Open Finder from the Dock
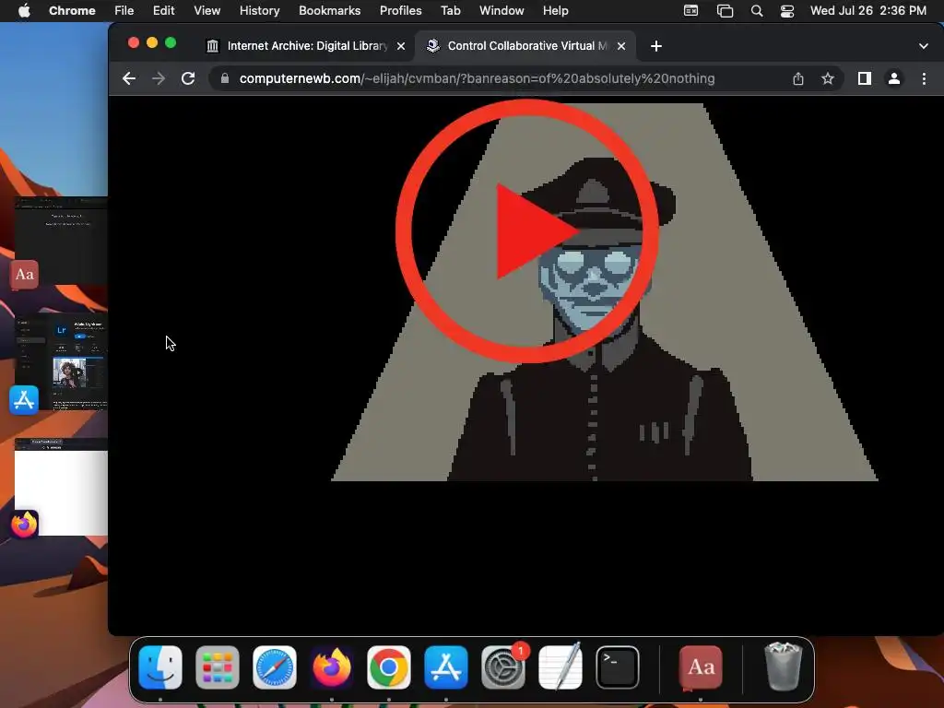The width and height of the screenshot is (944, 708). (160, 667)
